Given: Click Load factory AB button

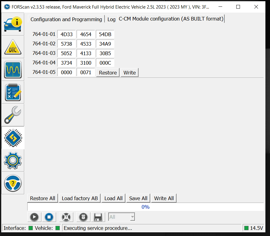Looking at the screenshot, I should [80, 198].
